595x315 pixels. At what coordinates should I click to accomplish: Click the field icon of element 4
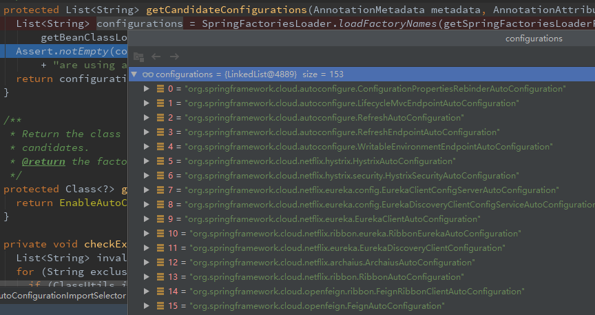tap(160, 146)
